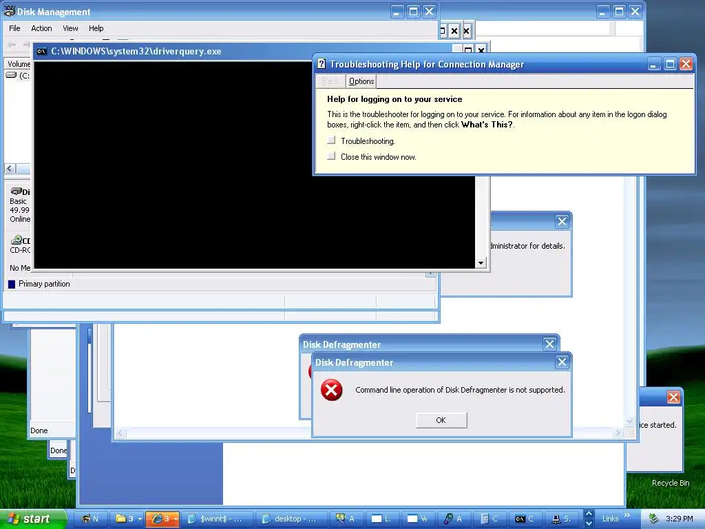
Task: Click the Volume column header
Action: coord(18,64)
